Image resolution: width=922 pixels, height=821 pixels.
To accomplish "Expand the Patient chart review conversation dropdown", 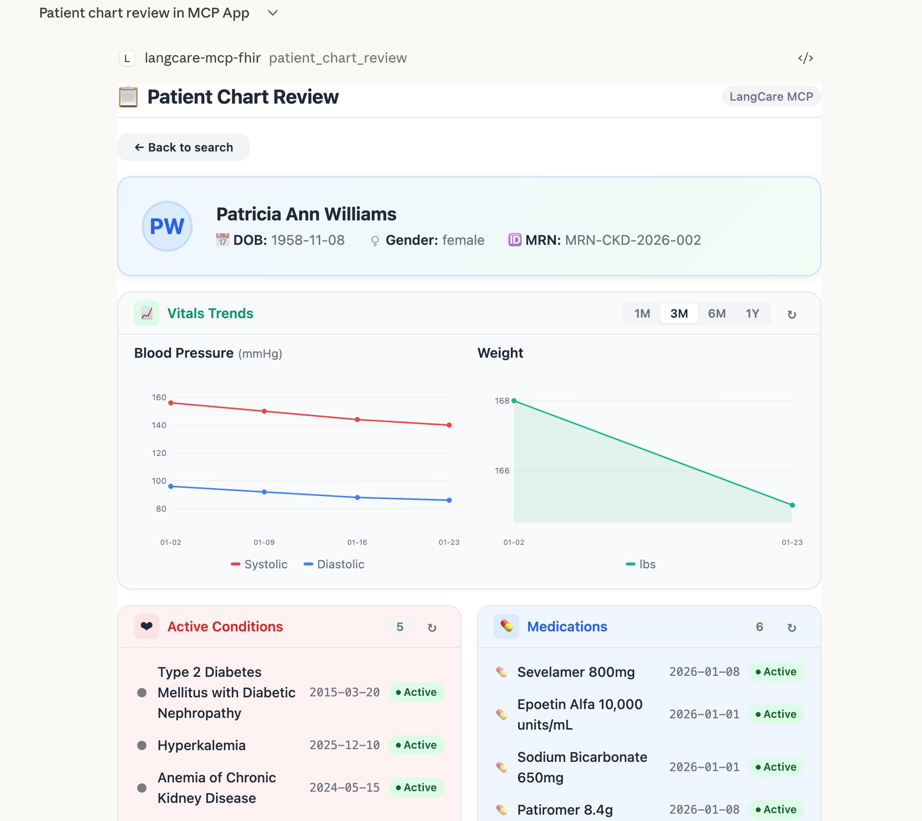I will 272,13.
